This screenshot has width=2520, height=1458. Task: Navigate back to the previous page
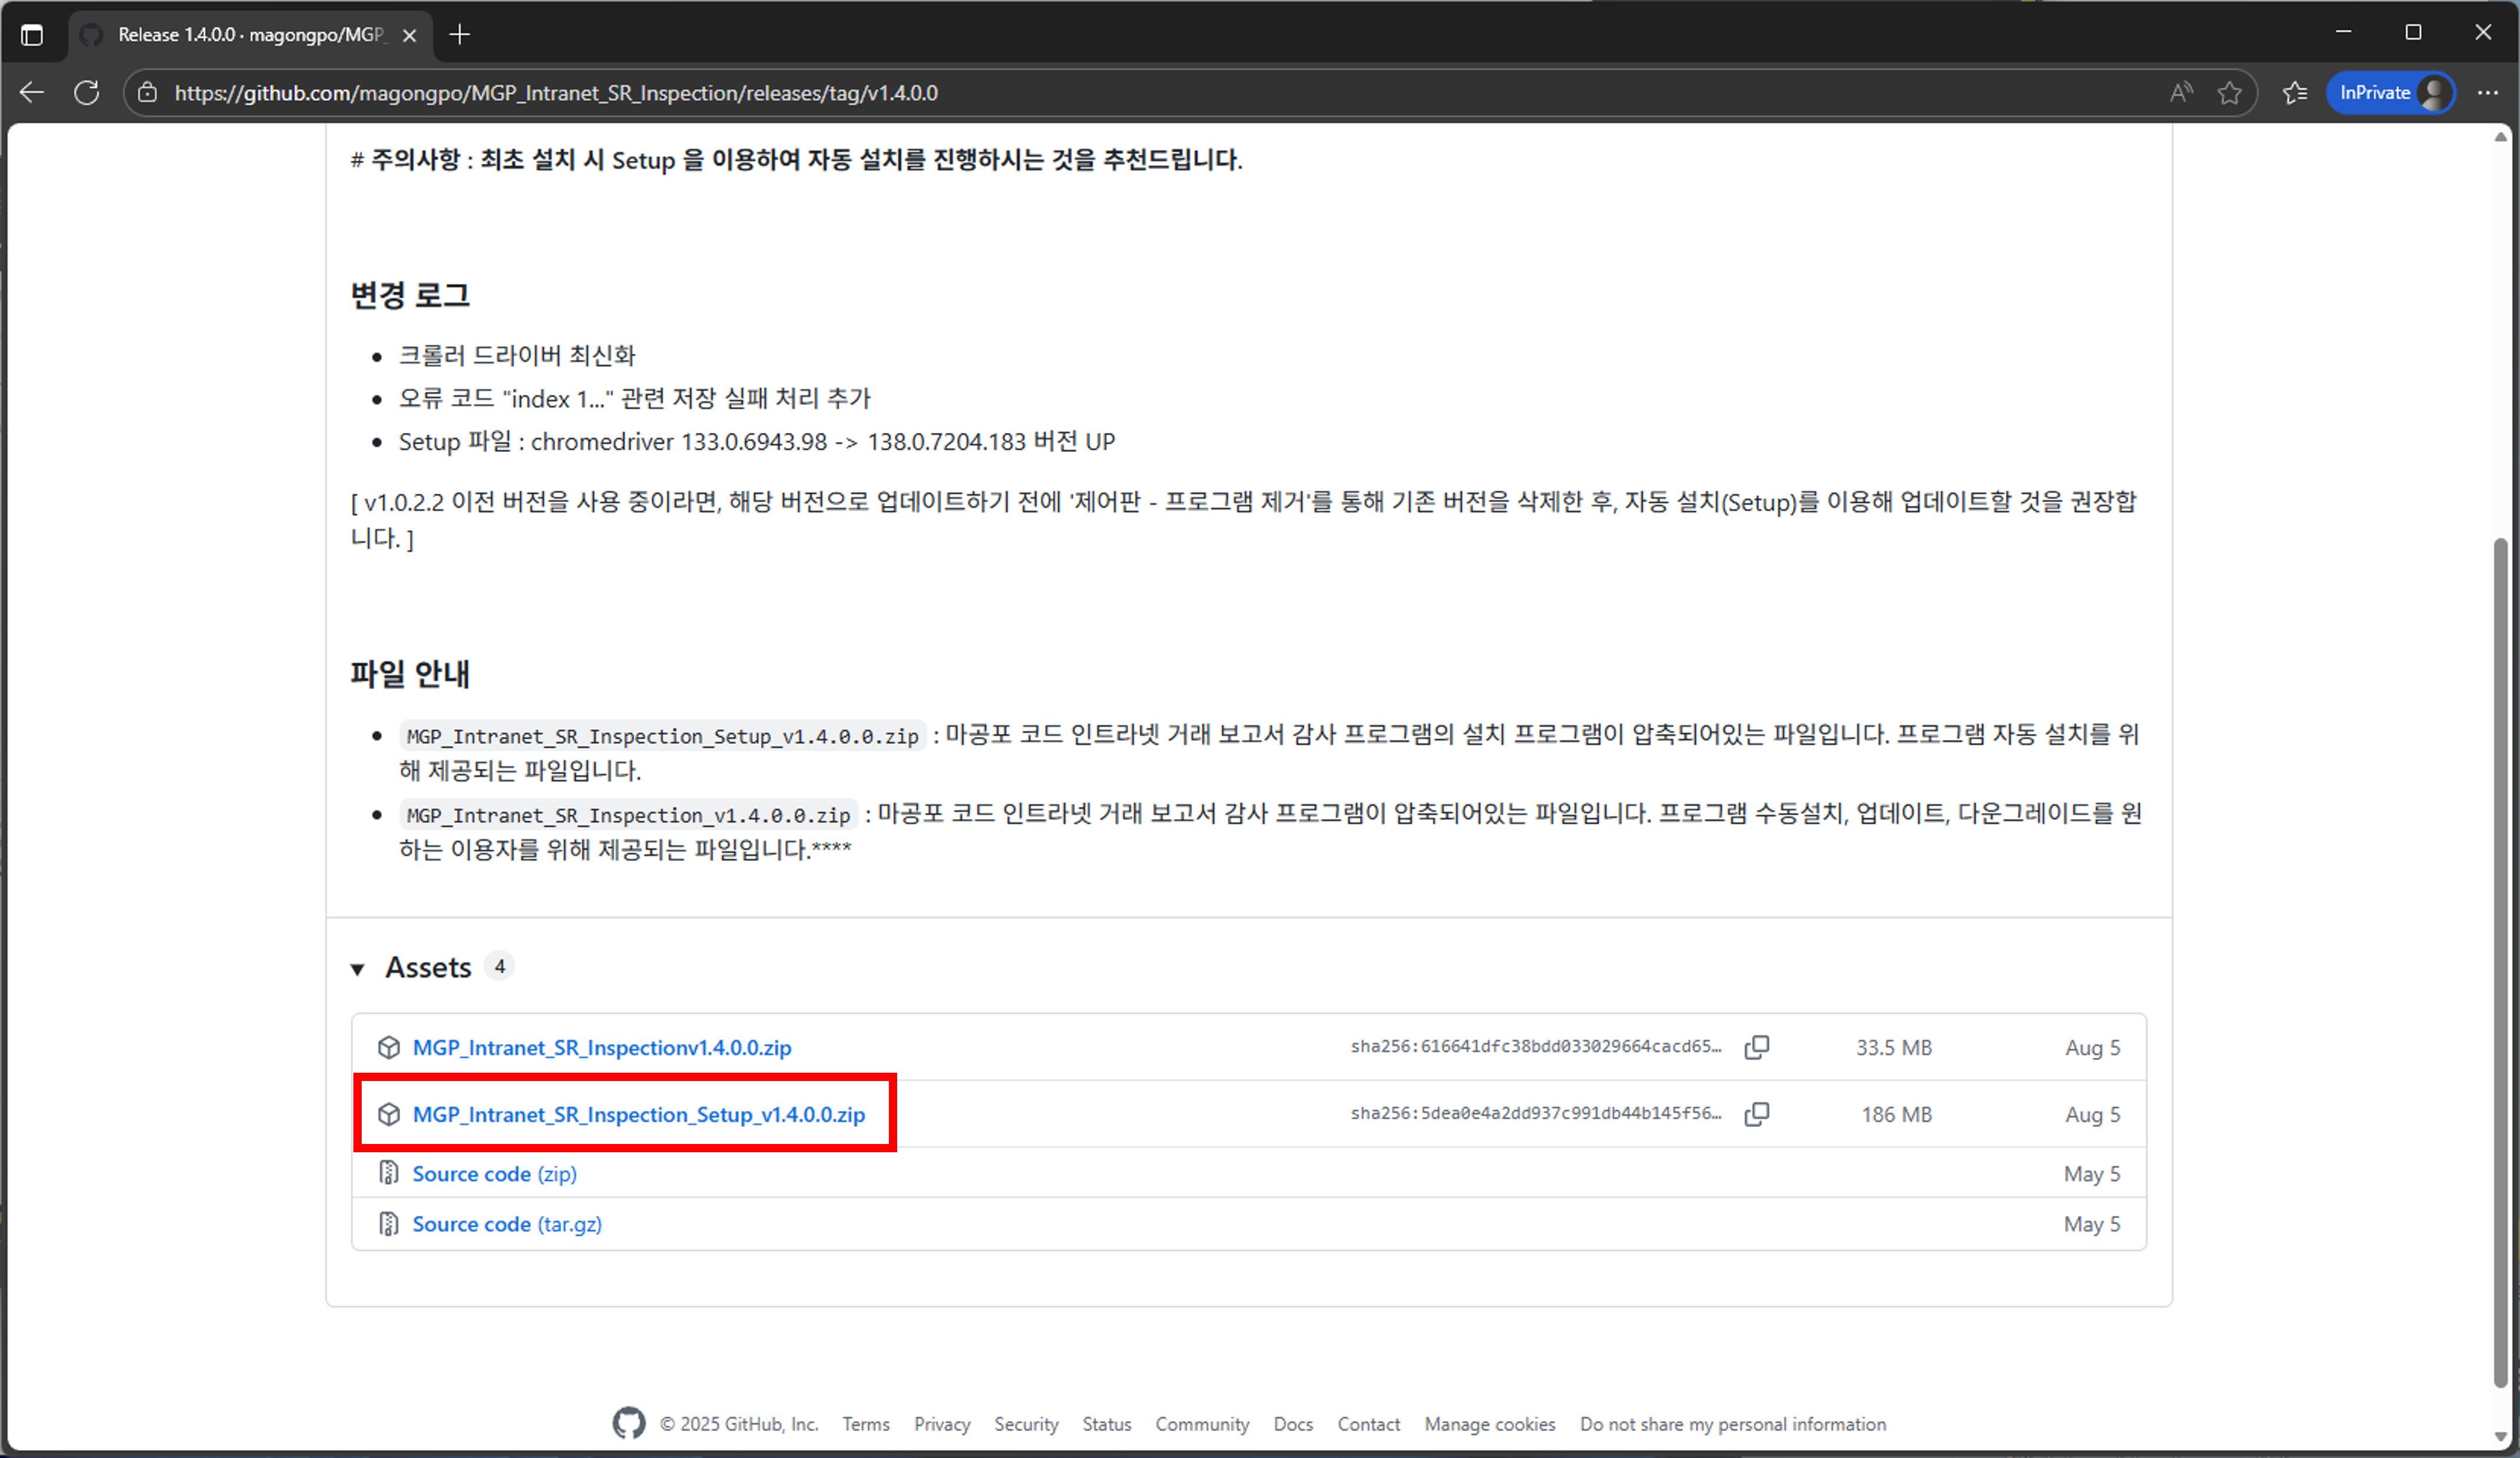(31, 92)
